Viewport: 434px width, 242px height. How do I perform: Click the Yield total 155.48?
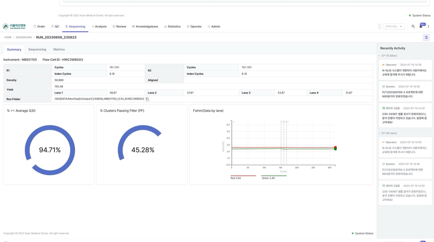coord(59,87)
